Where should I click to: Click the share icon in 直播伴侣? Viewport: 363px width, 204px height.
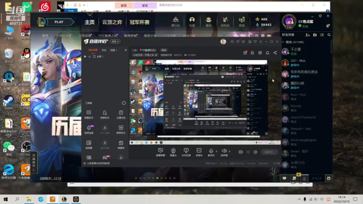point(275,53)
